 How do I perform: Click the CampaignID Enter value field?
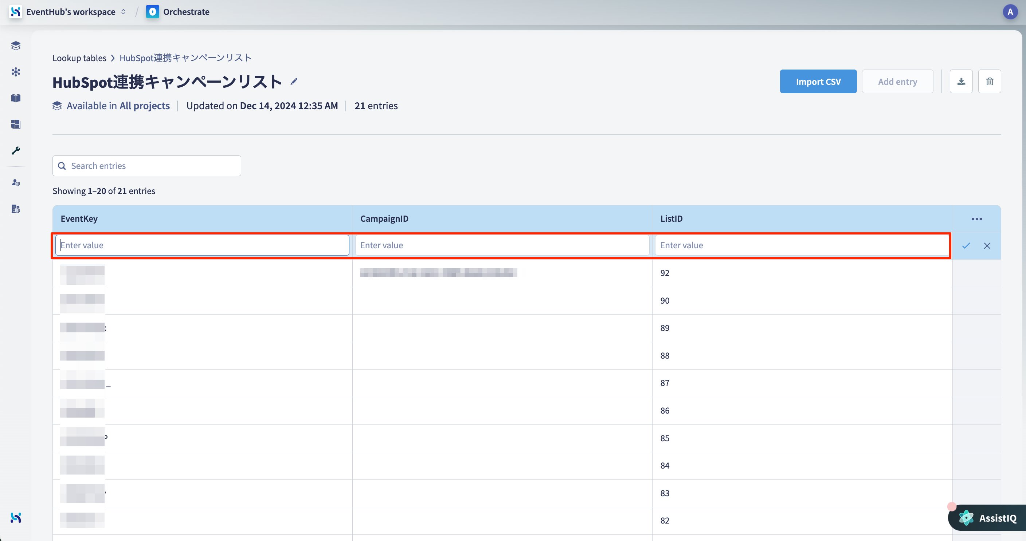[x=502, y=245]
